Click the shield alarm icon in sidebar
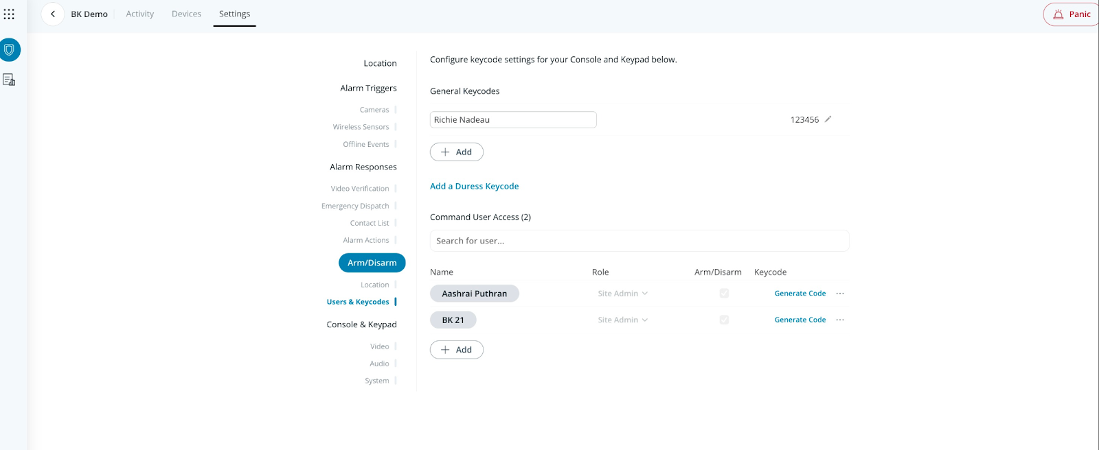Screen dimensions: 1099x450 tap(10, 50)
